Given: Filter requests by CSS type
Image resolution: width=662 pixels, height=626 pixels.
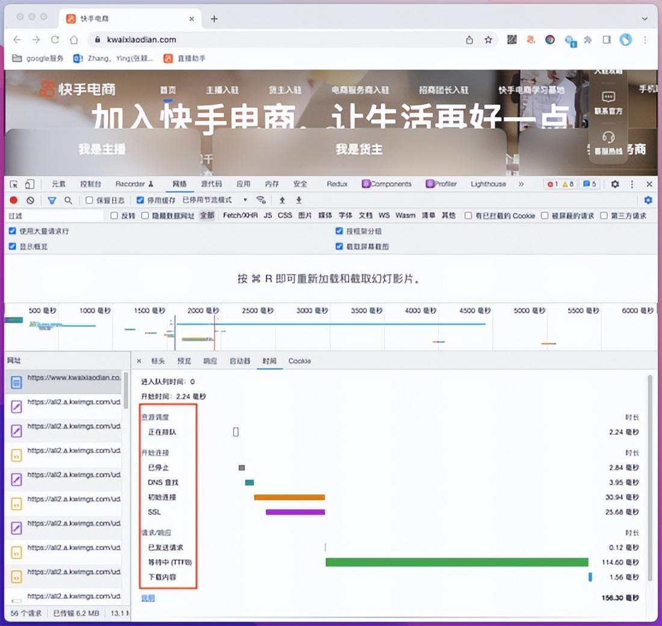Looking at the screenshot, I should point(285,215).
